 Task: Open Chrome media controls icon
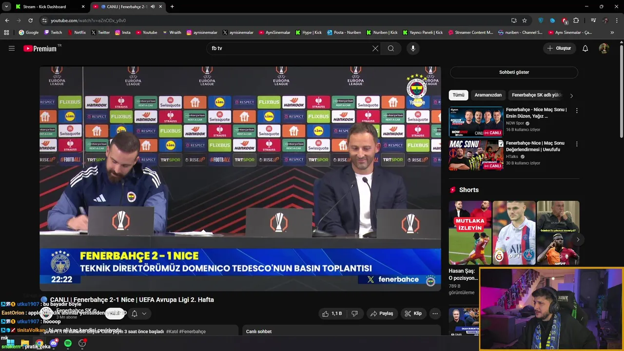point(593,20)
